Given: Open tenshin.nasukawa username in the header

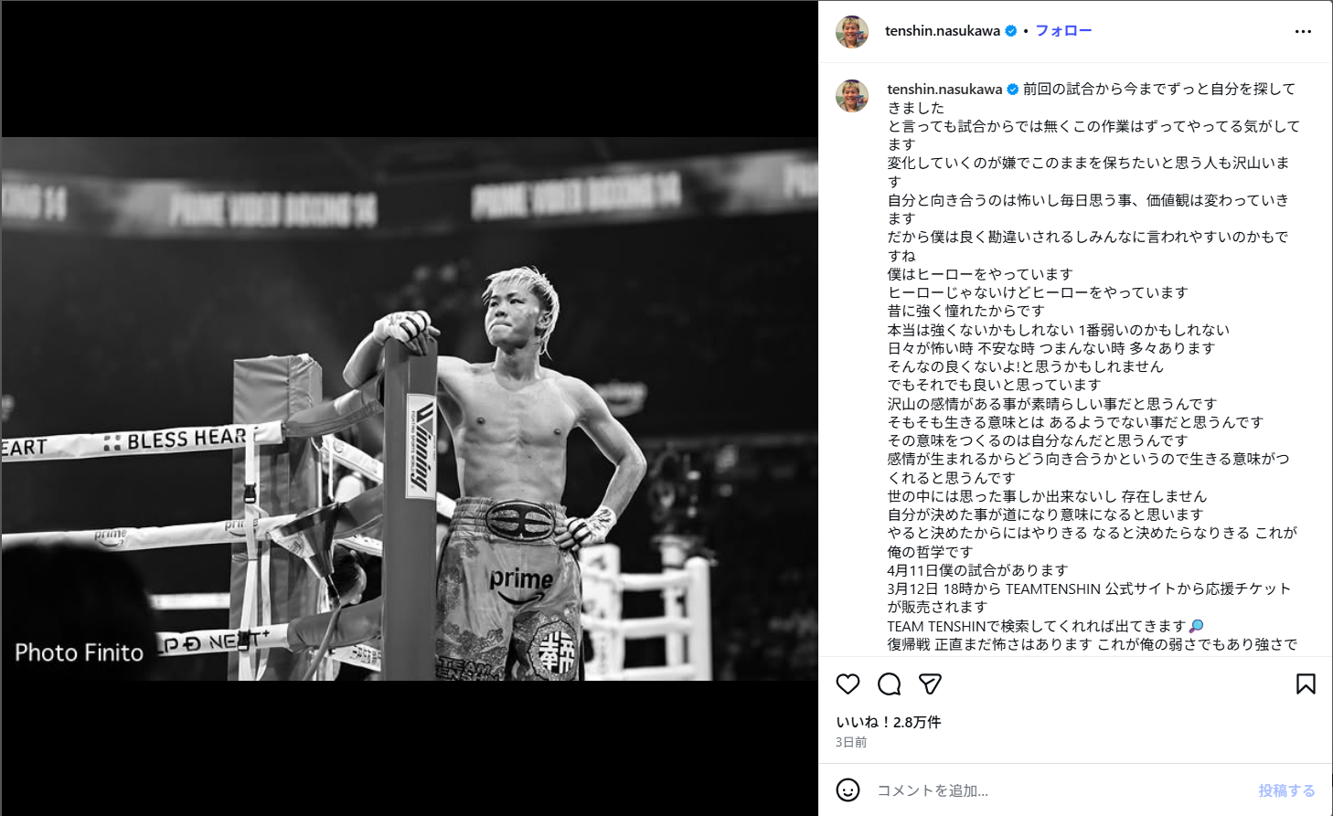Looking at the screenshot, I should click(x=943, y=31).
